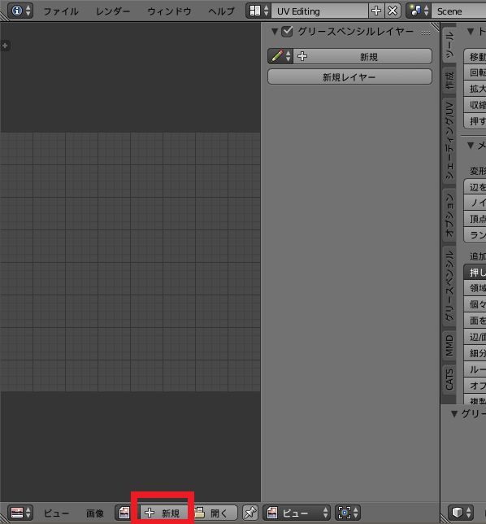
Task: Open the ウィンドウ menu
Action: point(169,11)
